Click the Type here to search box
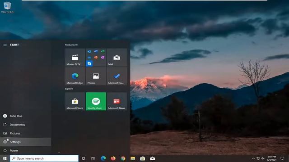 [x=44, y=158]
